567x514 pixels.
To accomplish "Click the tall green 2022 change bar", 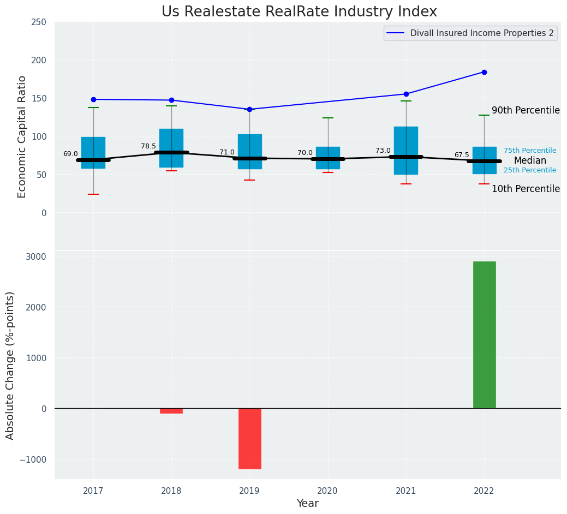I will [x=484, y=334].
